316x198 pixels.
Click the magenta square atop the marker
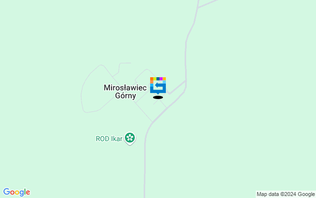[x=161, y=79]
